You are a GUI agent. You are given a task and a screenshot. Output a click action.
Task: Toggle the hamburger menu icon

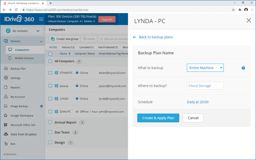pos(41,19)
